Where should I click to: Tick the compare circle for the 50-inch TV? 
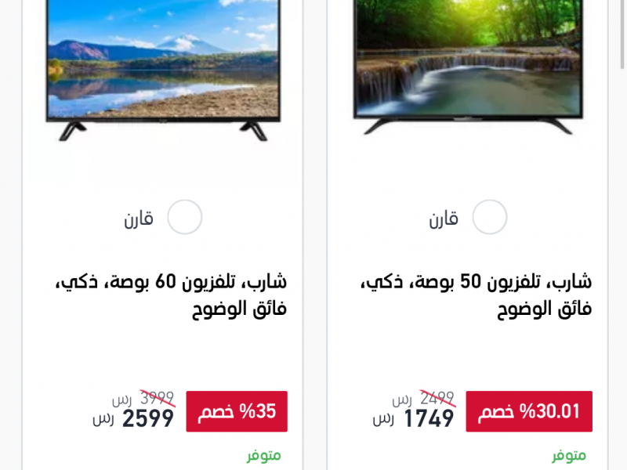tap(490, 217)
